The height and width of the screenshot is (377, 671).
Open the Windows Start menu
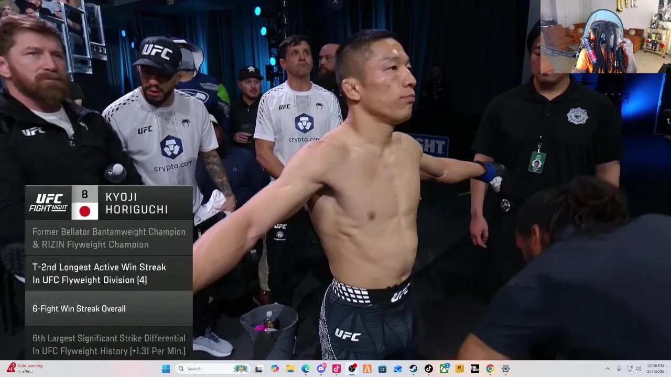click(166, 369)
